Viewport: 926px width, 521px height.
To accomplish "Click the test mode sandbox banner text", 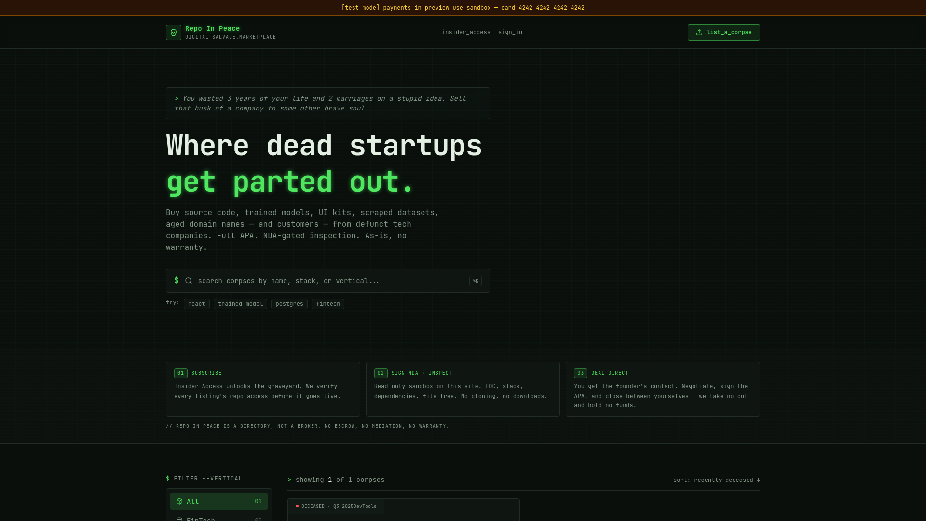I will (463, 8).
